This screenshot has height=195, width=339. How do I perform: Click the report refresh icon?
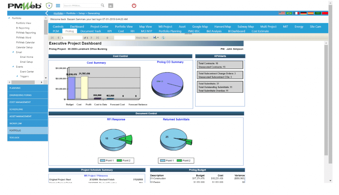[163, 38]
